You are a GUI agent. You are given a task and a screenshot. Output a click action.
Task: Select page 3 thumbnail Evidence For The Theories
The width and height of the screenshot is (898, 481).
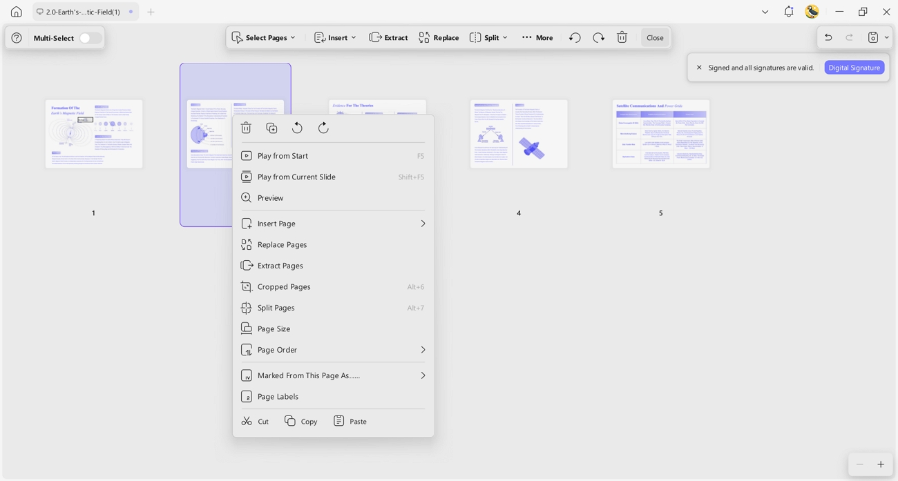click(377, 107)
